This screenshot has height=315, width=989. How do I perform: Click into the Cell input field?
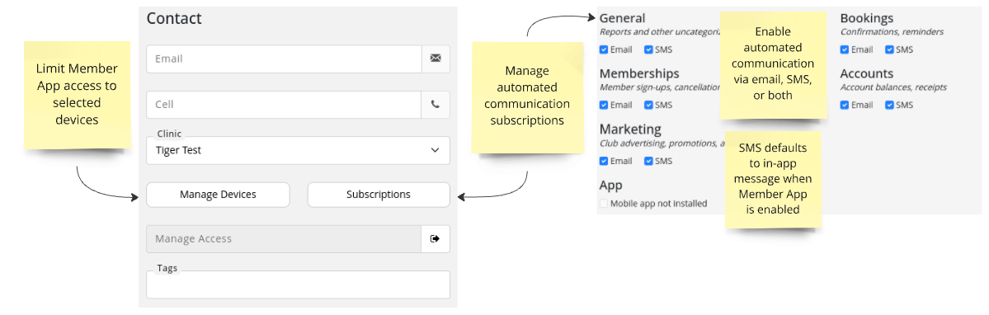284,105
